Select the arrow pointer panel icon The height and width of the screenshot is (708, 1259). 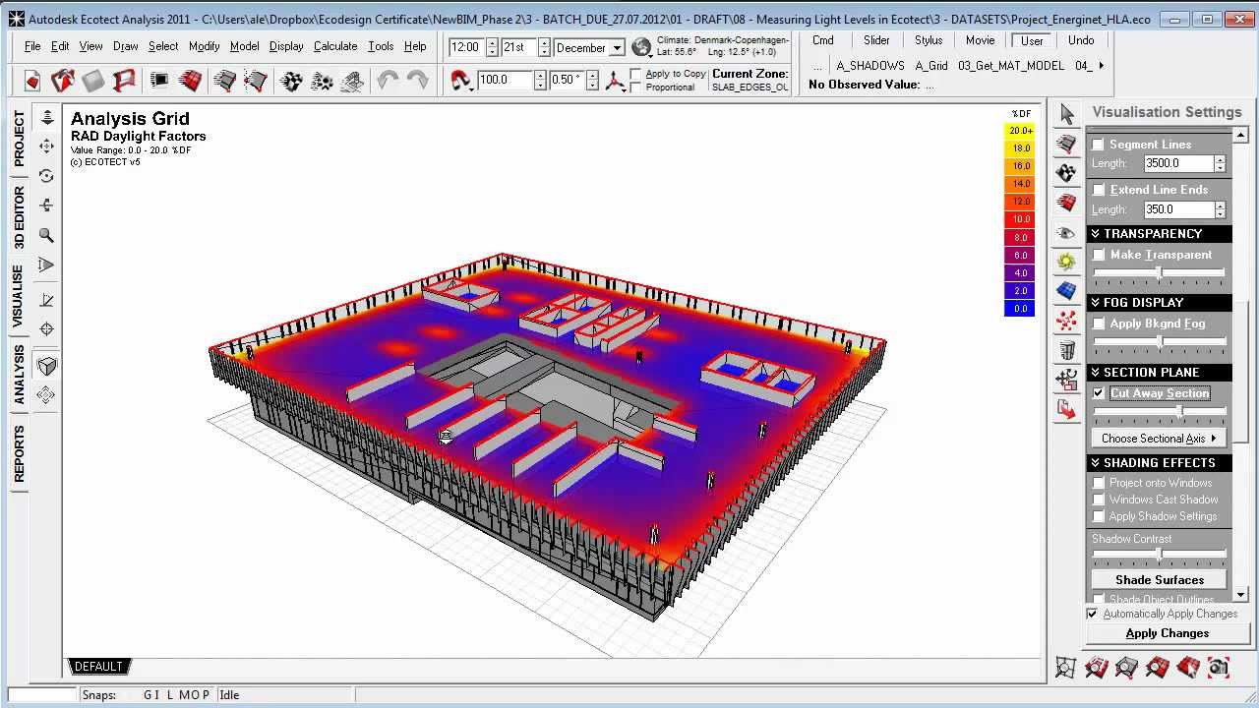(x=1066, y=115)
